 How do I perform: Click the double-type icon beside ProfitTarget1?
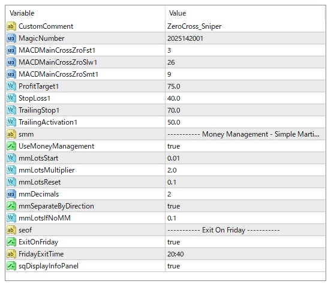[11, 86]
